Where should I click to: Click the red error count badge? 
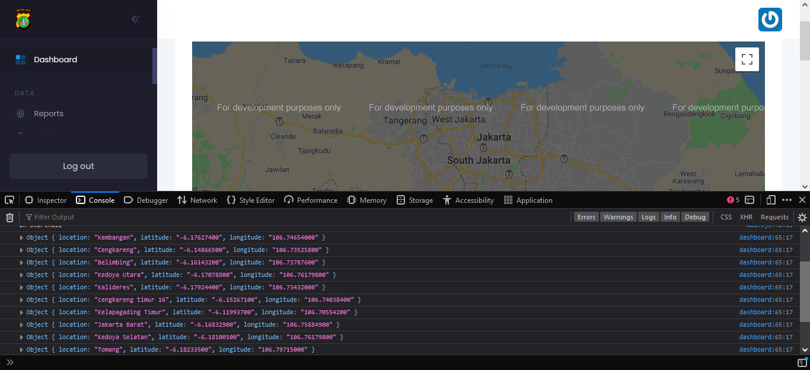[x=734, y=200]
